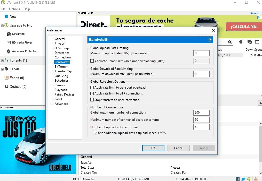The image size is (262, 181).
Task: Click the search magnifier icon in toolbar
Action: (x=230, y=42)
